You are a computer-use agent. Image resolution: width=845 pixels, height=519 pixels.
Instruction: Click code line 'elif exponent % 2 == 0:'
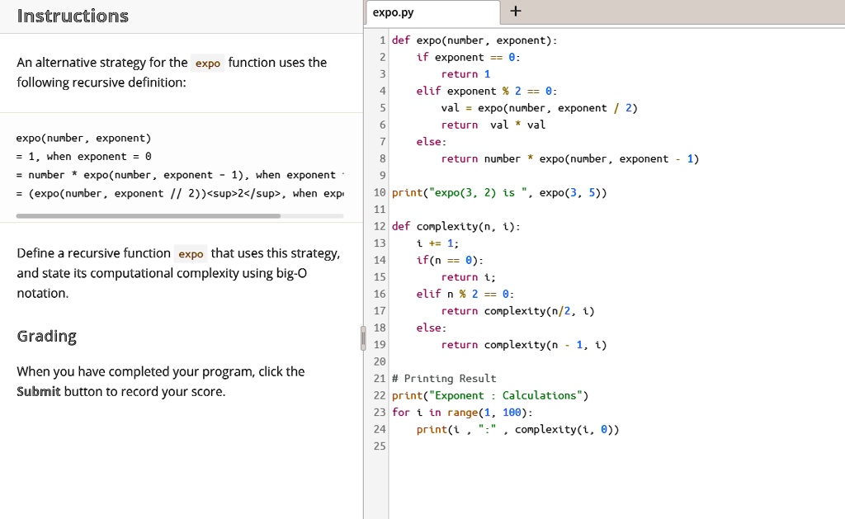tap(486, 91)
